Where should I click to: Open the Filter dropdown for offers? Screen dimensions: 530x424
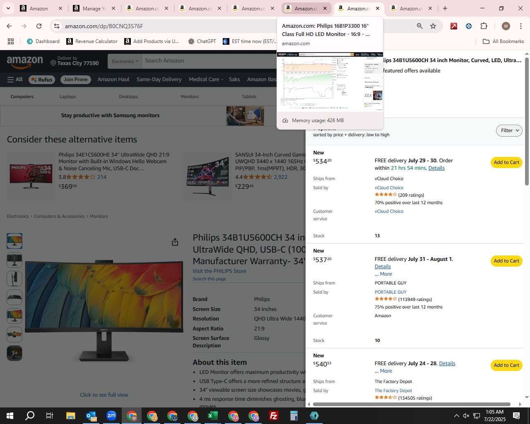click(x=509, y=130)
